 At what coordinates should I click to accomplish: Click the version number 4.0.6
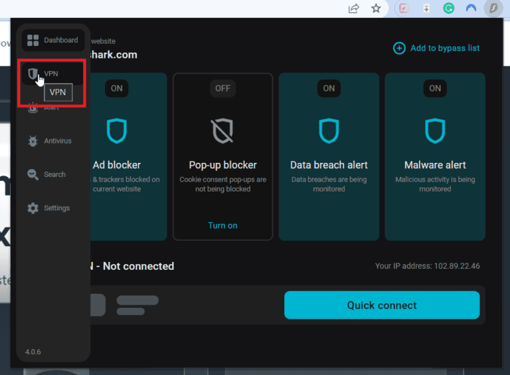point(33,352)
